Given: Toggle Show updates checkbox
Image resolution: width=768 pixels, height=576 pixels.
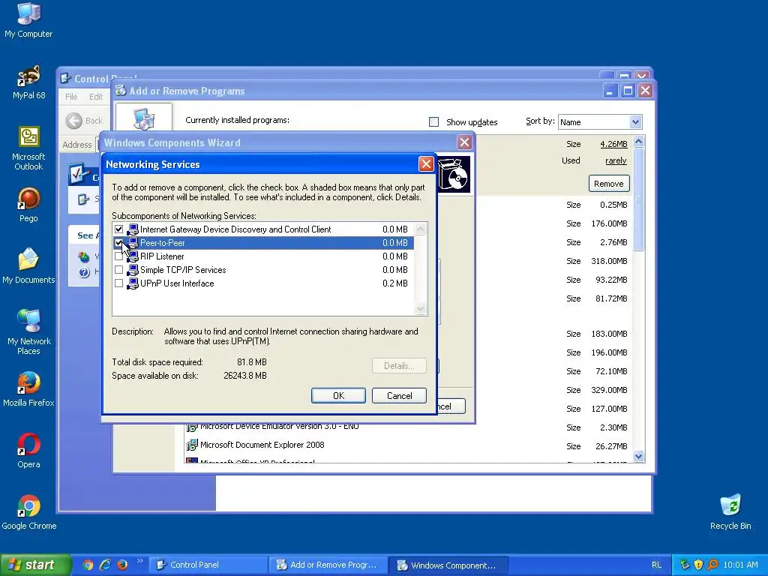Looking at the screenshot, I should click(x=434, y=122).
